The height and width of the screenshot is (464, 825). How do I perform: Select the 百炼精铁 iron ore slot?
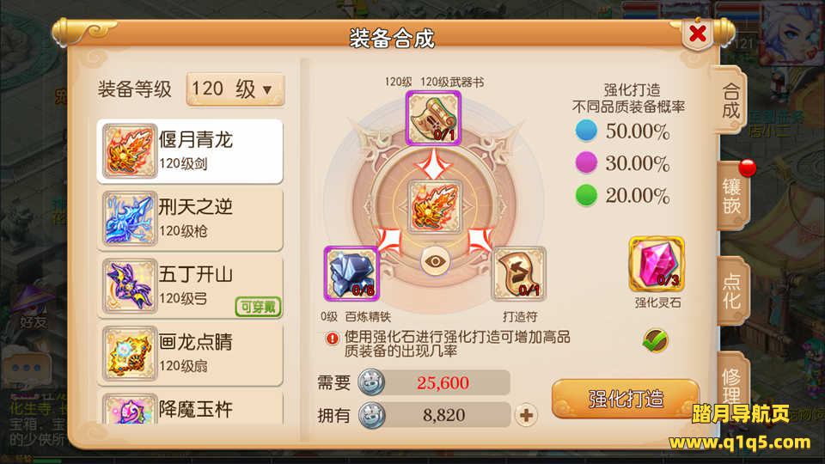point(351,273)
